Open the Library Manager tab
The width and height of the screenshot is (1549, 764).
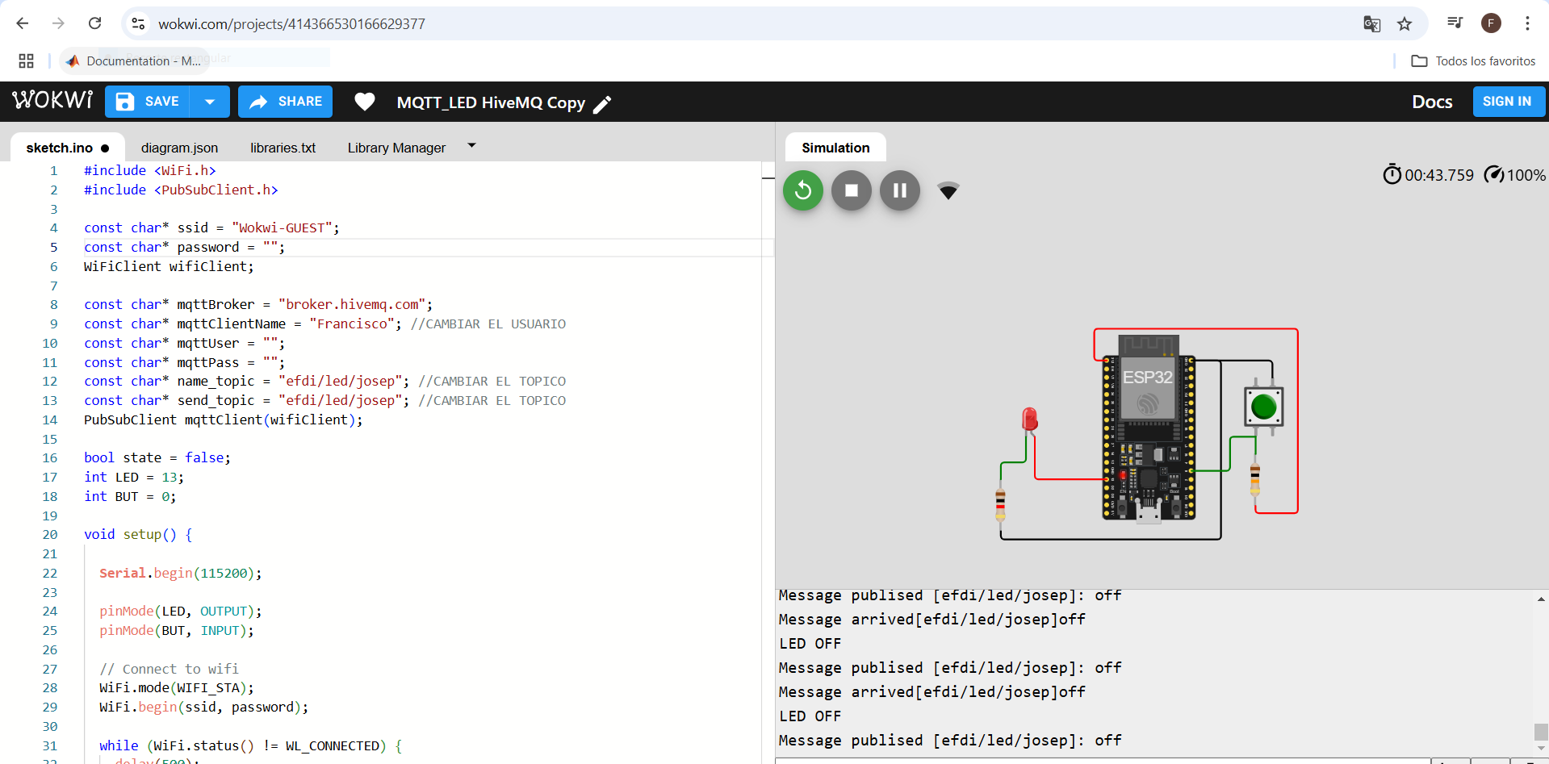396,148
